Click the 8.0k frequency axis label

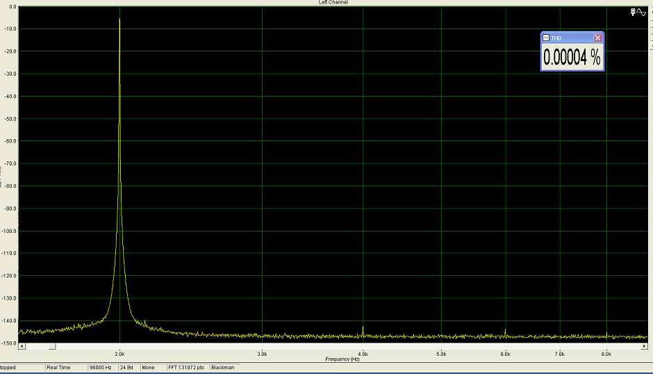[606, 354]
